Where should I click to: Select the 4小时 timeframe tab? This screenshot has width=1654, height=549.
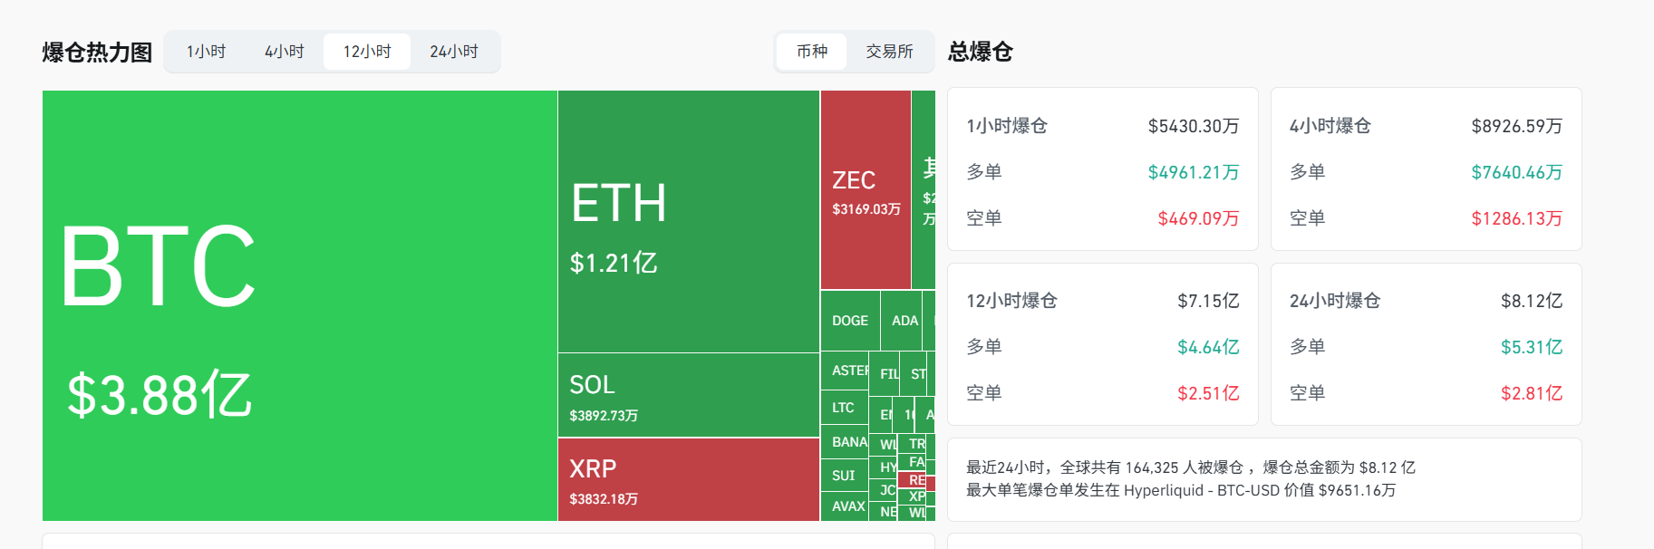click(284, 52)
